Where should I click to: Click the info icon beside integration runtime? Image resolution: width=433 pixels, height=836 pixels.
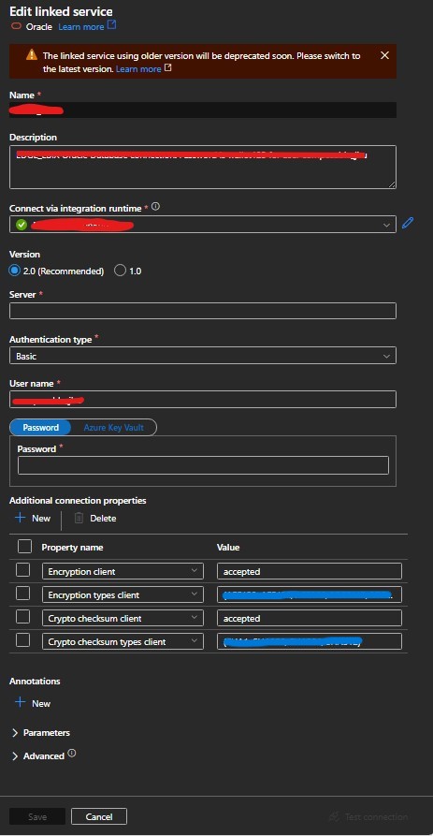pos(155,207)
